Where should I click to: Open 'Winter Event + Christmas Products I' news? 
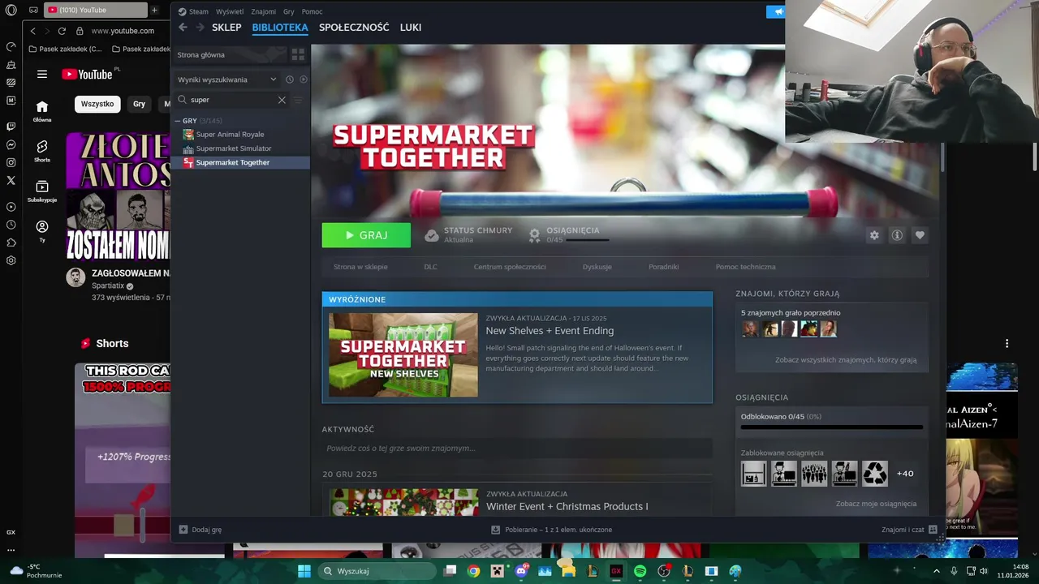pyautogui.click(x=567, y=506)
